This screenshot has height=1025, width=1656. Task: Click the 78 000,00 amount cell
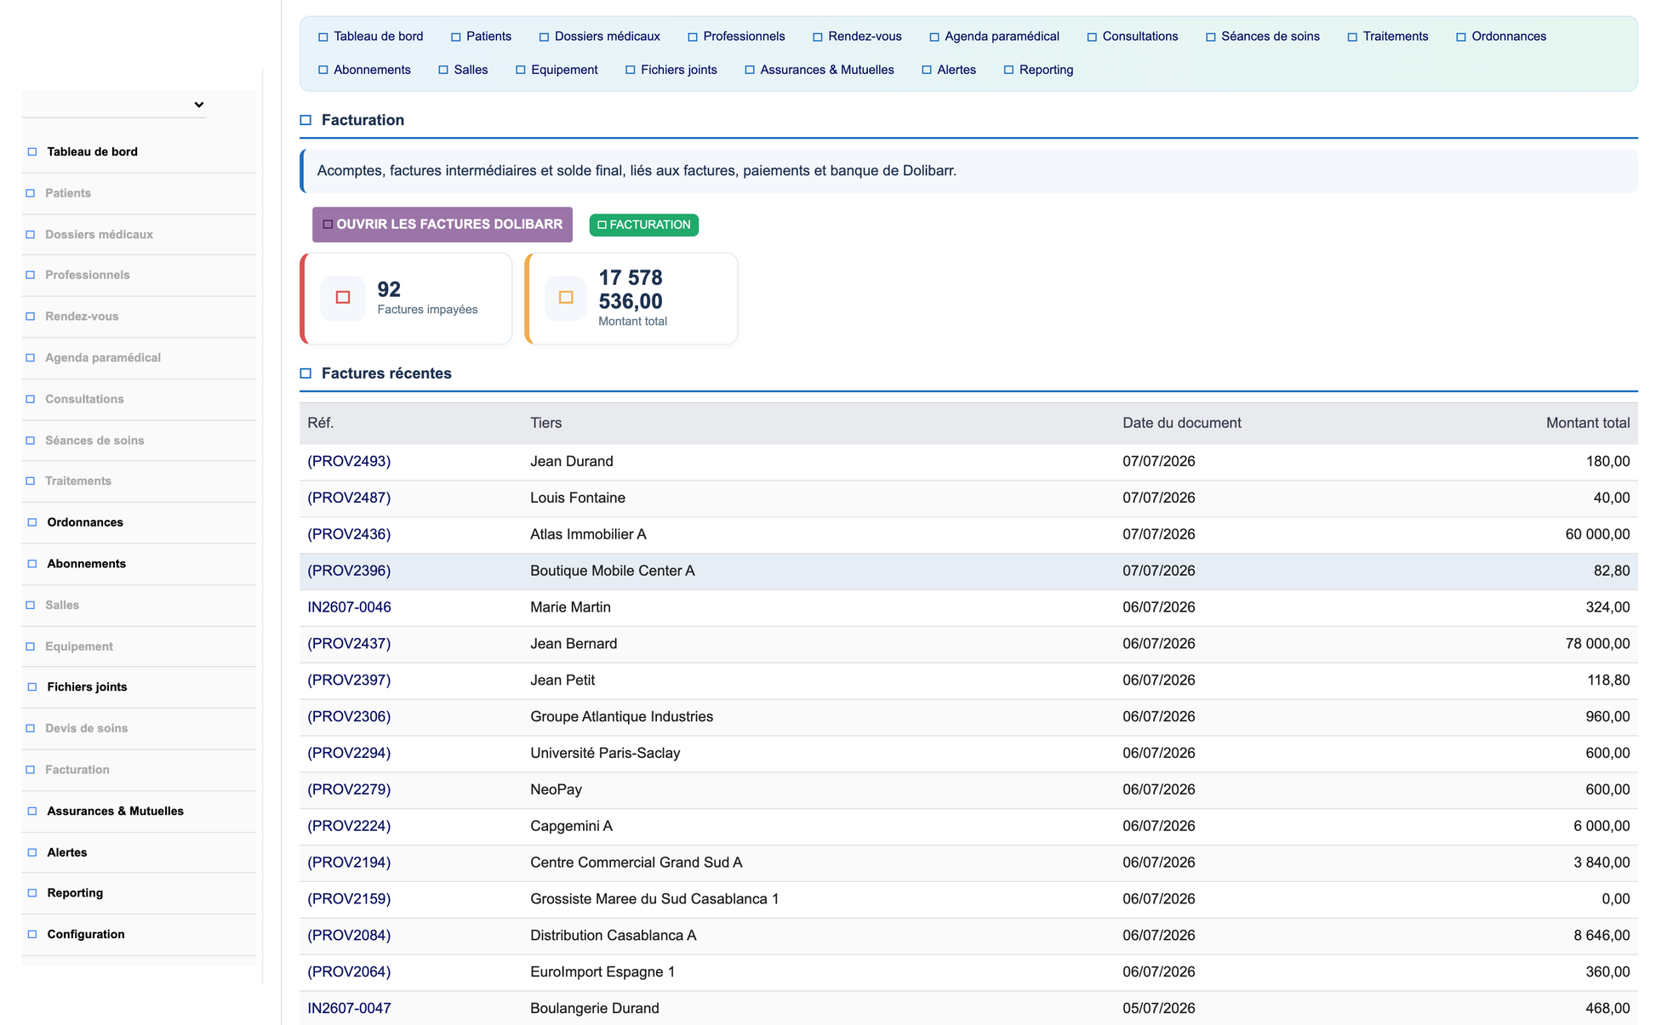[1597, 644]
